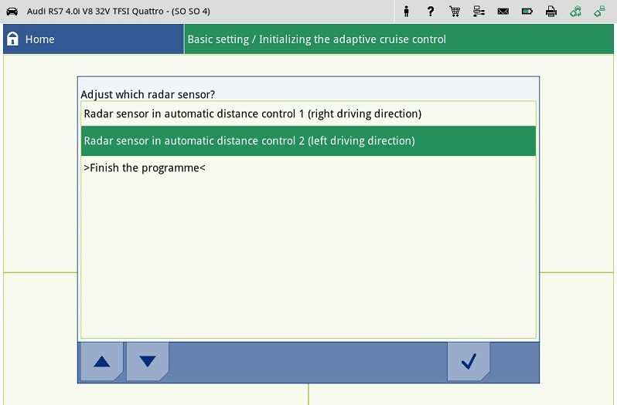The image size is (617, 405).
Task: Click the printer icon
Action: click(x=551, y=12)
